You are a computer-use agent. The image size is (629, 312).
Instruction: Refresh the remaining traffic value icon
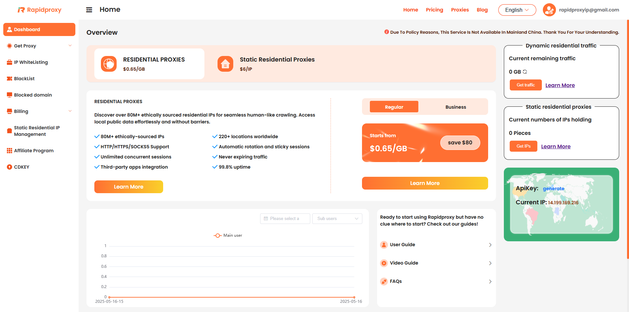tap(525, 72)
